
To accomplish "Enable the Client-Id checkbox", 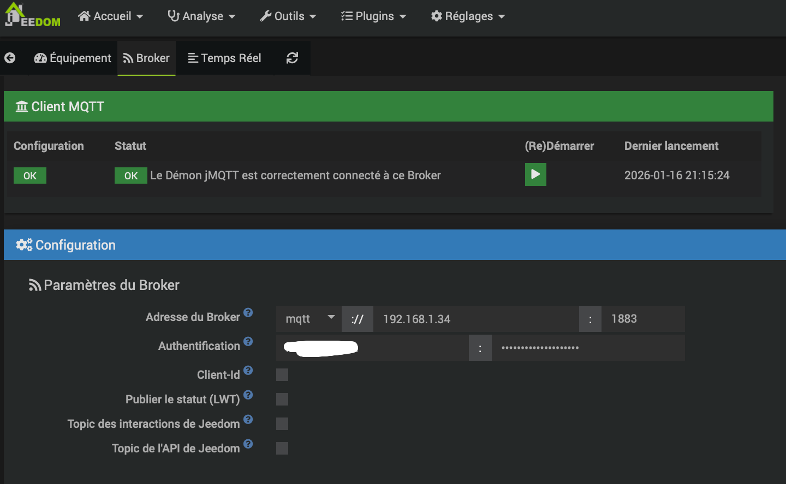I will click(282, 374).
